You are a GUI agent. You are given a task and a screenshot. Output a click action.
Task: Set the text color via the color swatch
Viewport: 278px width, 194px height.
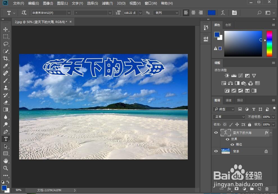coord(211,13)
